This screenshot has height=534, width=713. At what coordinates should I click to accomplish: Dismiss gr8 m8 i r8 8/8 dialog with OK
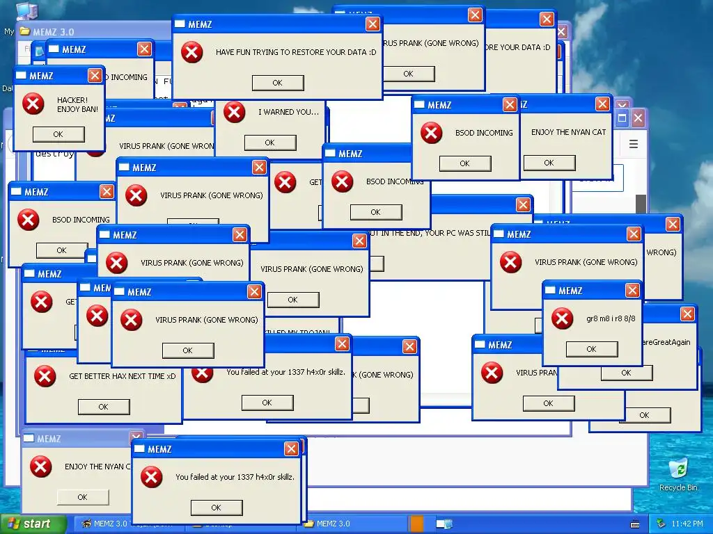pos(592,349)
